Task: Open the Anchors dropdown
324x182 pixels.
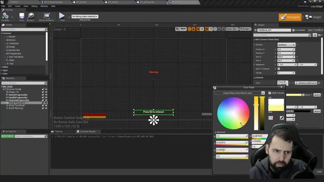Action: 287,45
